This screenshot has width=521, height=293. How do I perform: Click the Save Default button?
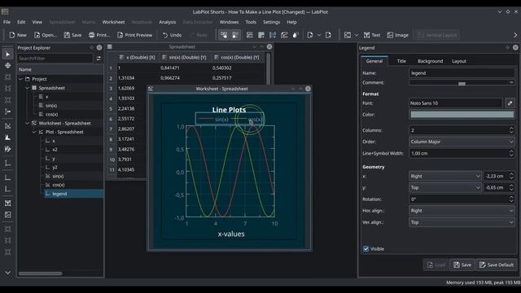(496, 265)
